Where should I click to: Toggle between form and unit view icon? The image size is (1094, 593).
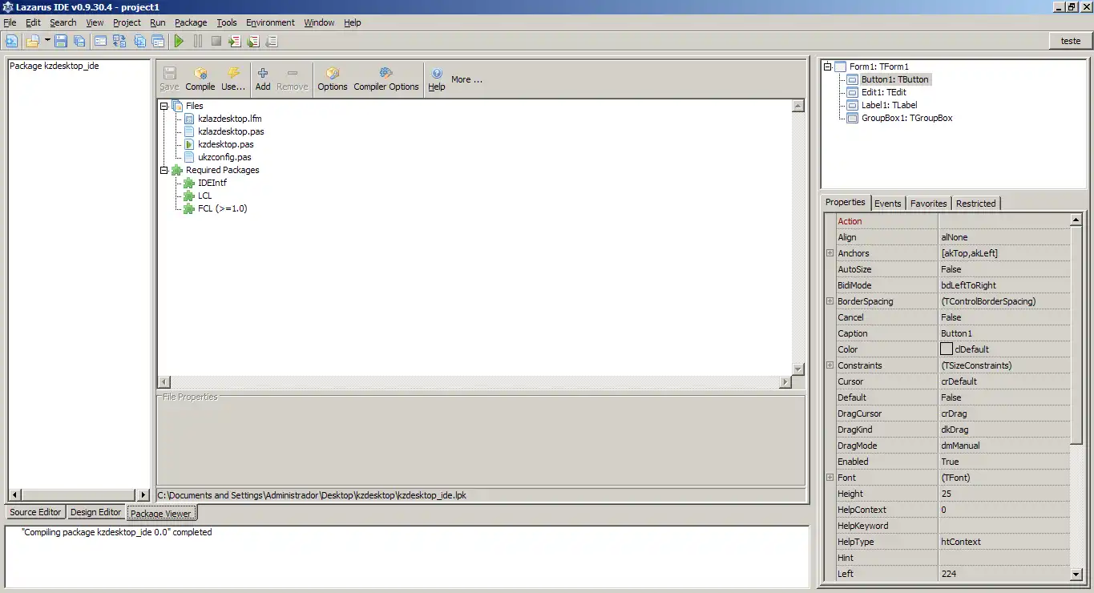[119, 41]
